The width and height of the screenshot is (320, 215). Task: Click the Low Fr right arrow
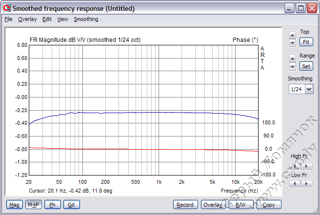306,184
